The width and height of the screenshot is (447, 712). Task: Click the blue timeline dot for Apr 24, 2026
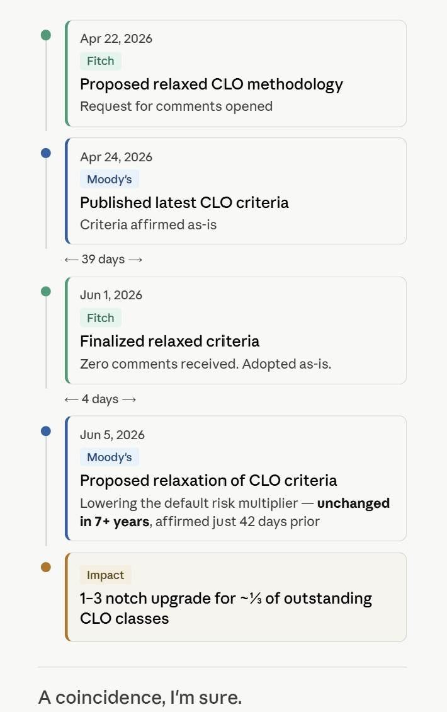click(46, 153)
